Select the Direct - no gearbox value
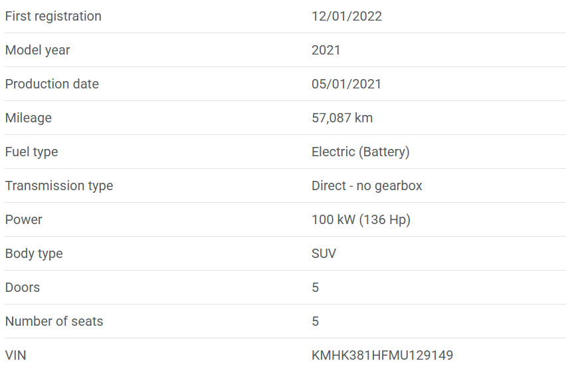The image size is (566, 371). click(367, 185)
